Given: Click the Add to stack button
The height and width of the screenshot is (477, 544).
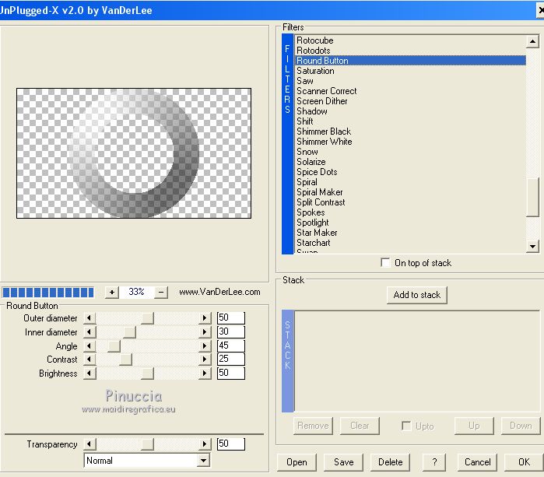Looking at the screenshot, I should point(416,295).
